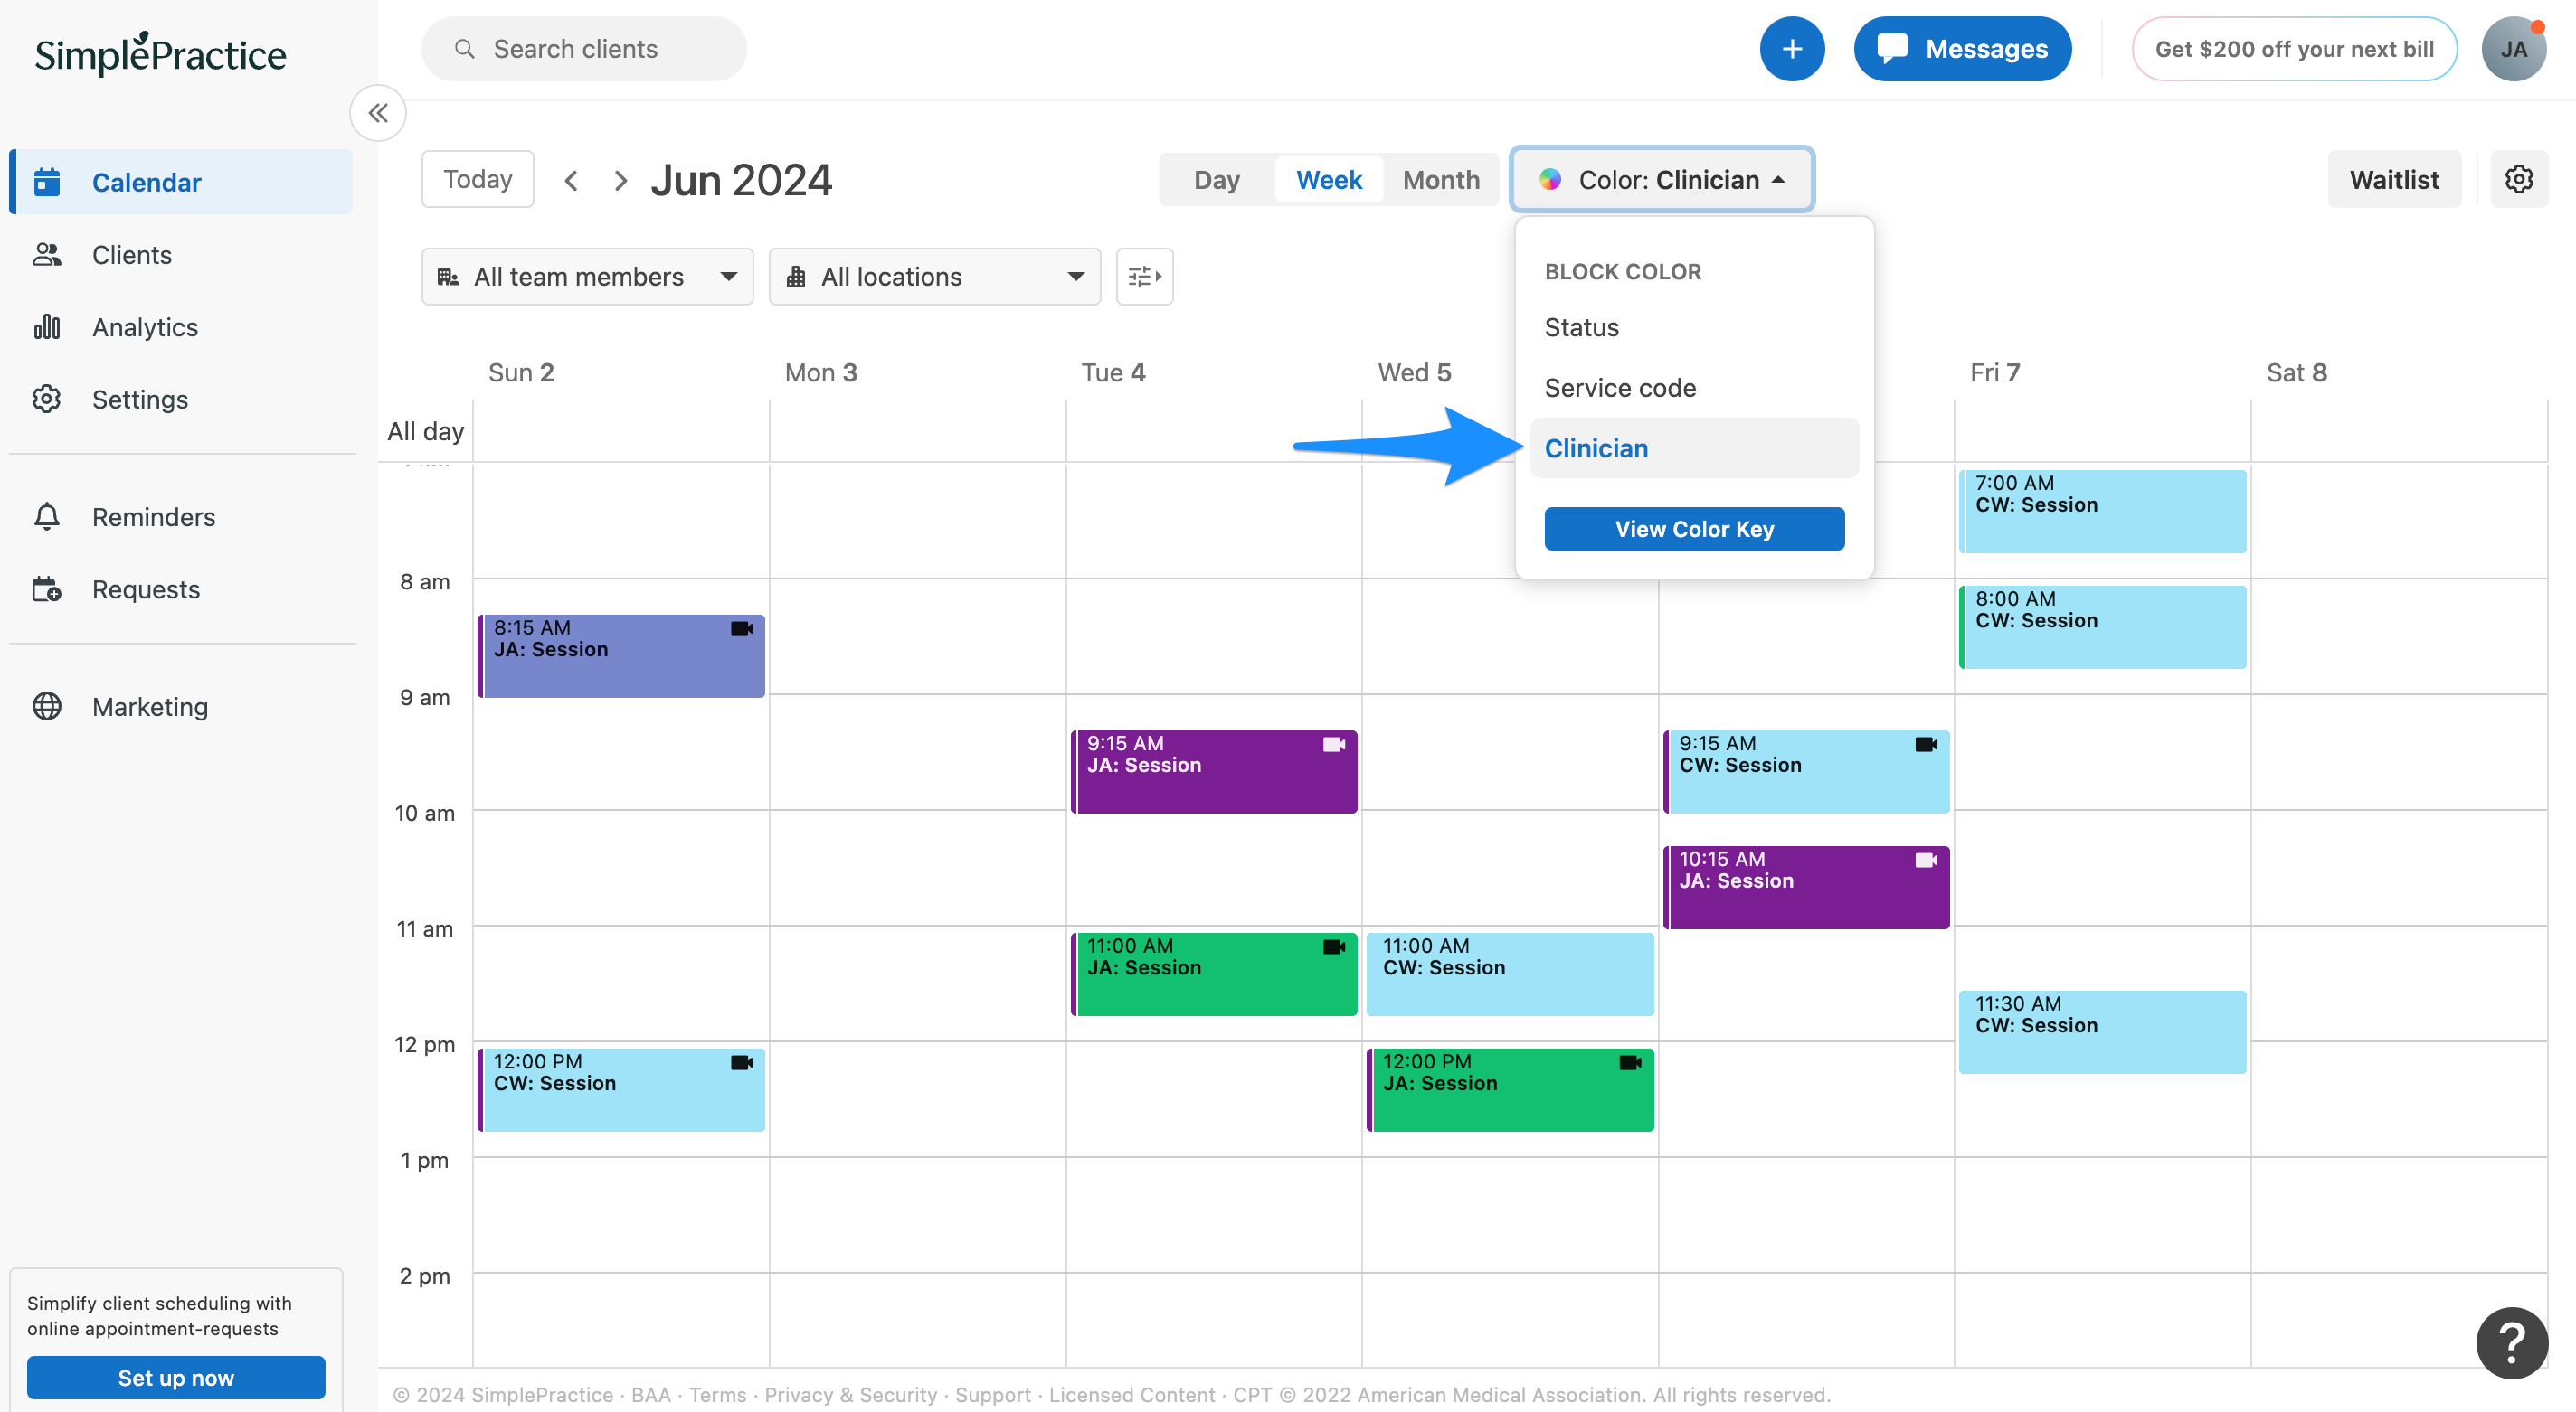Screen dimensions: 2576x1412
Task: Open the 10:15 AM JA session on Thursday
Action: click(x=1806, y=888)
